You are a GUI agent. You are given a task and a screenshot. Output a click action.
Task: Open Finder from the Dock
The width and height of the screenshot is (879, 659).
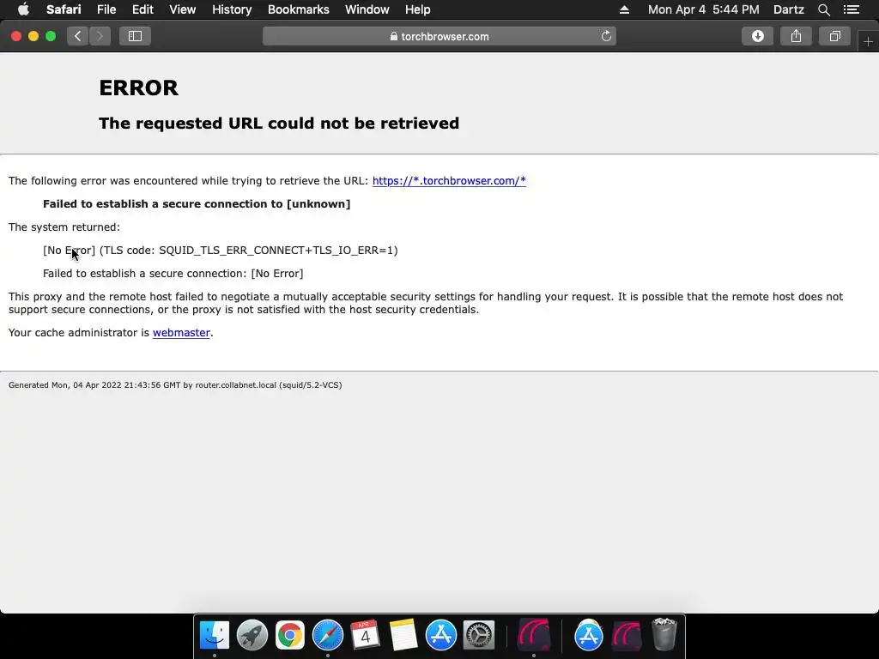point(214,635)
